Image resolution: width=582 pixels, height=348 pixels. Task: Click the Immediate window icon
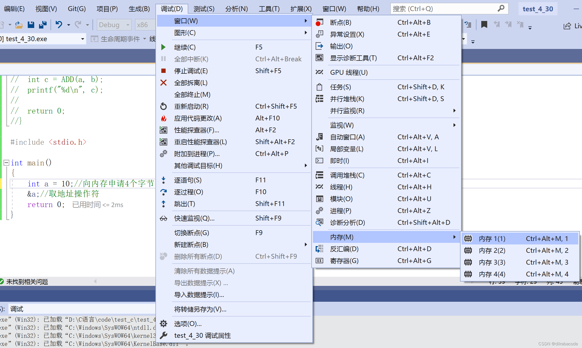(319, 161)
